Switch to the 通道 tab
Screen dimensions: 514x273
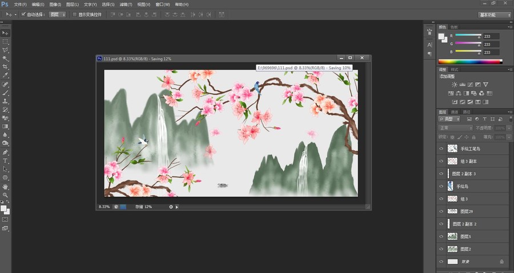(x=455, y=112)
